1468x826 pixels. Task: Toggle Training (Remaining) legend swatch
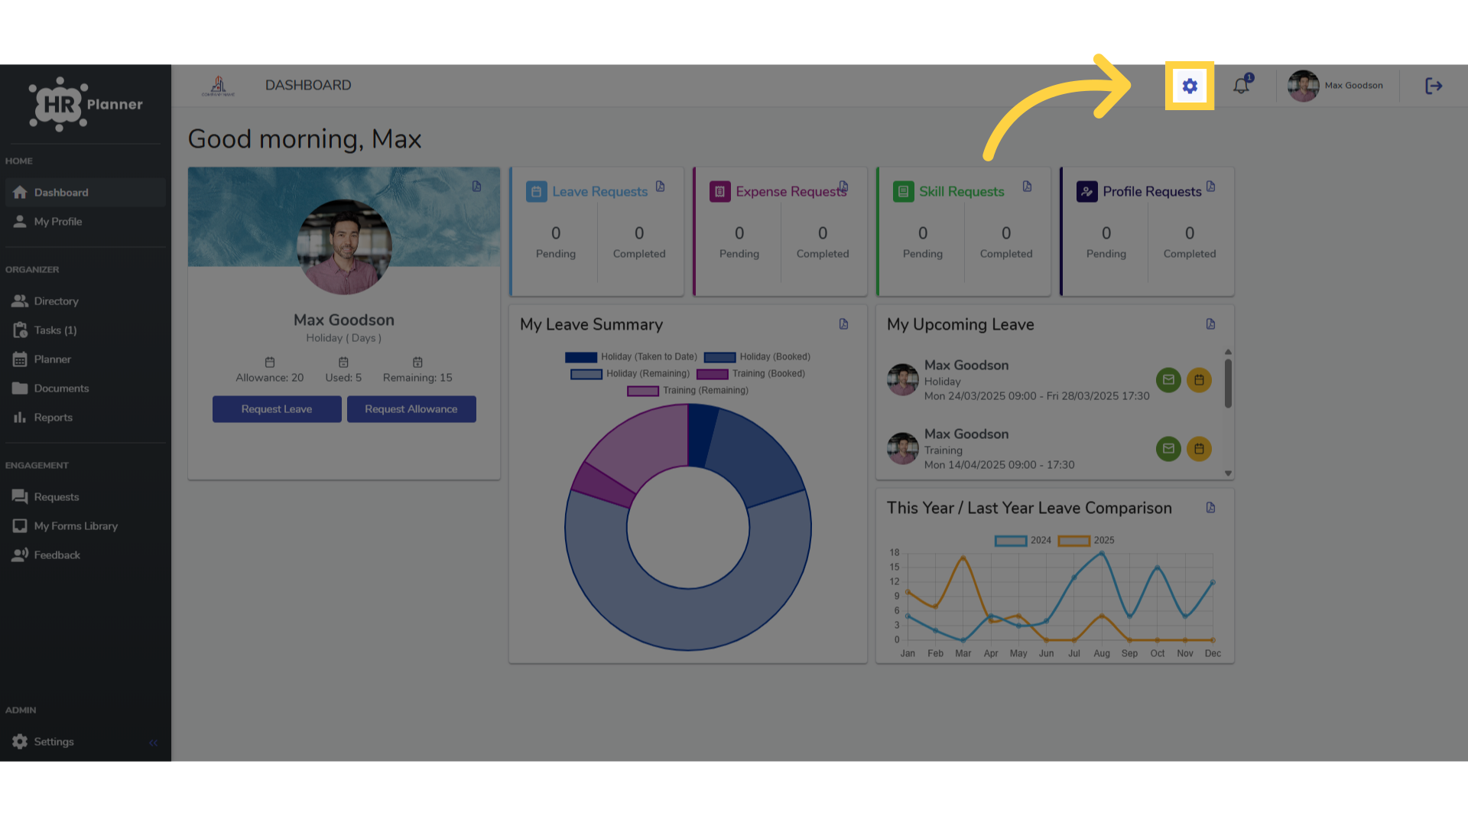pyautogui.click(x=643, y=391)
